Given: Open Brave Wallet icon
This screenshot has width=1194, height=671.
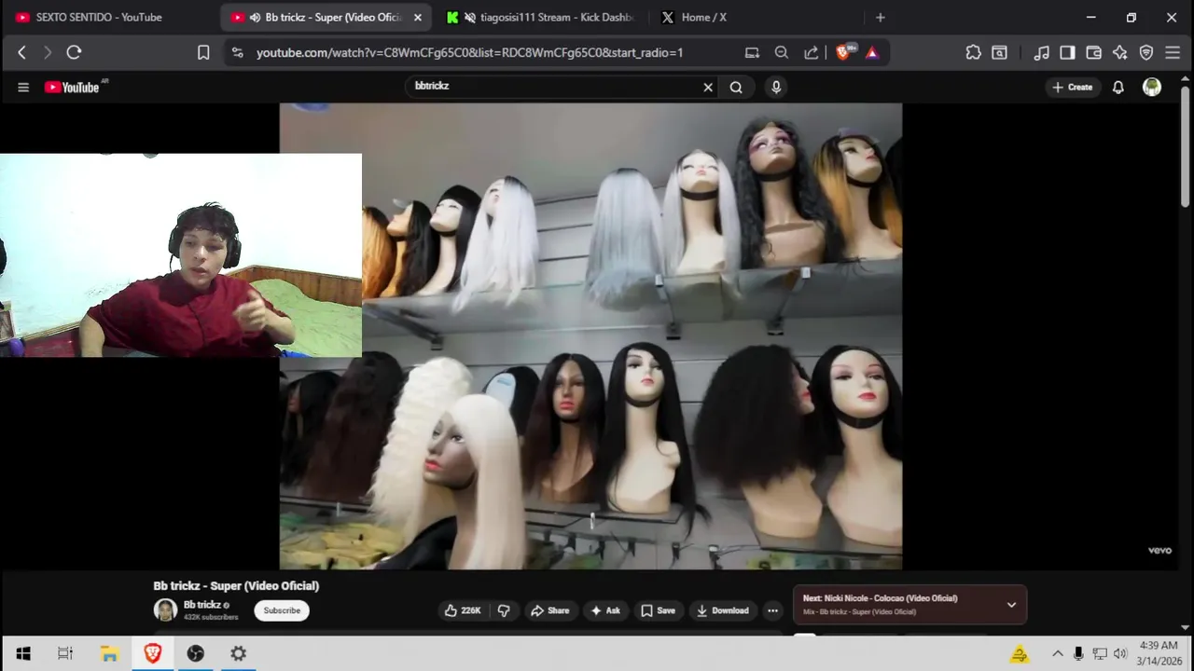Looking at the screenshot, I should tap(1093, 53).
